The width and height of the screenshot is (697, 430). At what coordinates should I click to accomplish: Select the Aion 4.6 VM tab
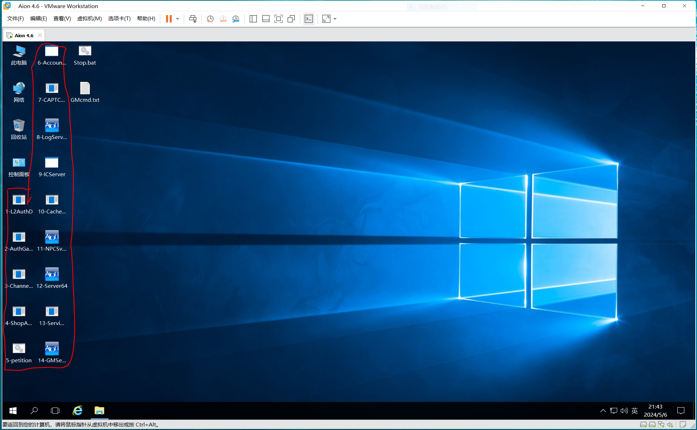tap(24, 35)
